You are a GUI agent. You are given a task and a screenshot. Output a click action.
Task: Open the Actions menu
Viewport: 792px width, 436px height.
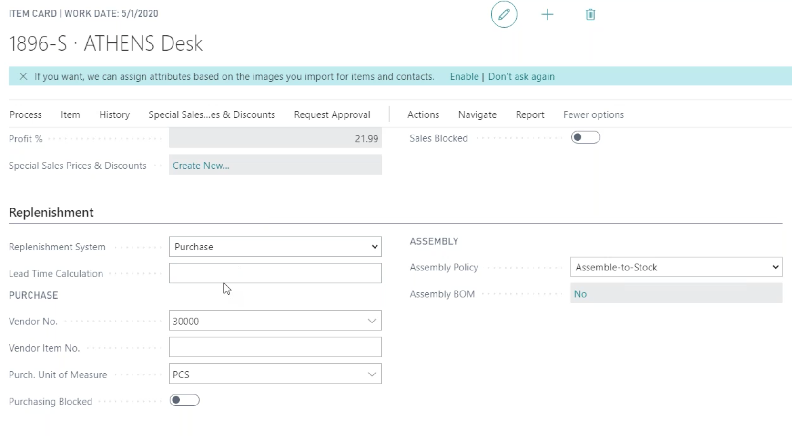tap(423, 114)
